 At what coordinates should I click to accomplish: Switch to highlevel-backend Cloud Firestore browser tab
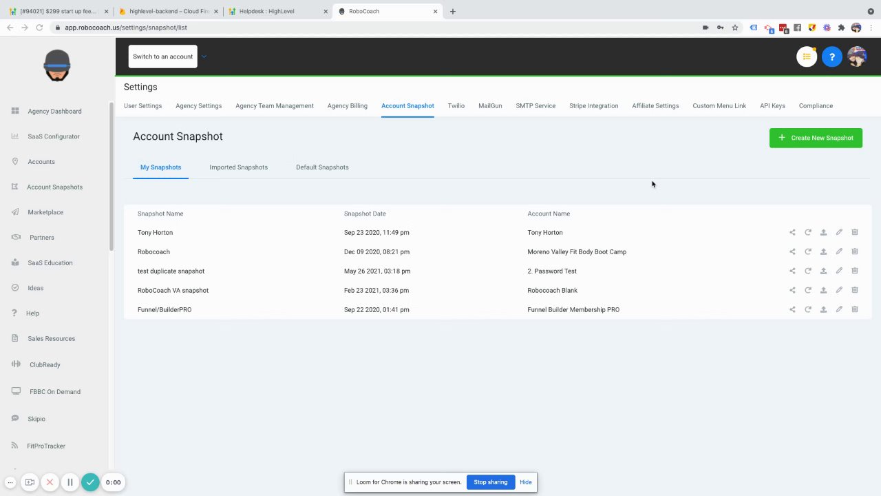point(169,11)
